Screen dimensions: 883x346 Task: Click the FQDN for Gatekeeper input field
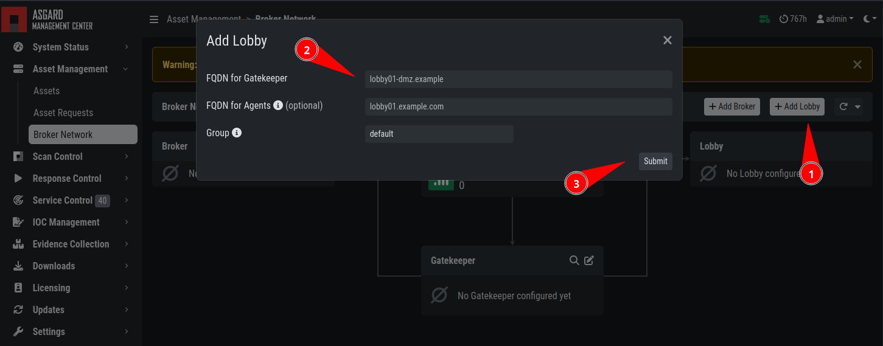518,79
